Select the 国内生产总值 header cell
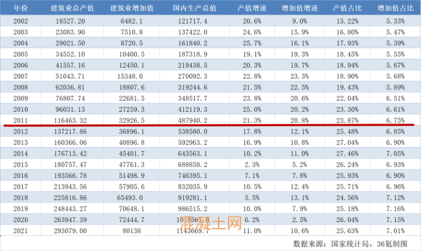 click(x=194, y=9)
